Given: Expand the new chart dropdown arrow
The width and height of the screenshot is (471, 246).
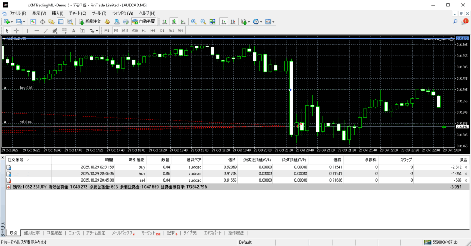Looking at the screenshot, I should point(11,22).
